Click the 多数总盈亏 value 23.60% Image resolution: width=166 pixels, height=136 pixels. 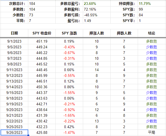(90, 4)
